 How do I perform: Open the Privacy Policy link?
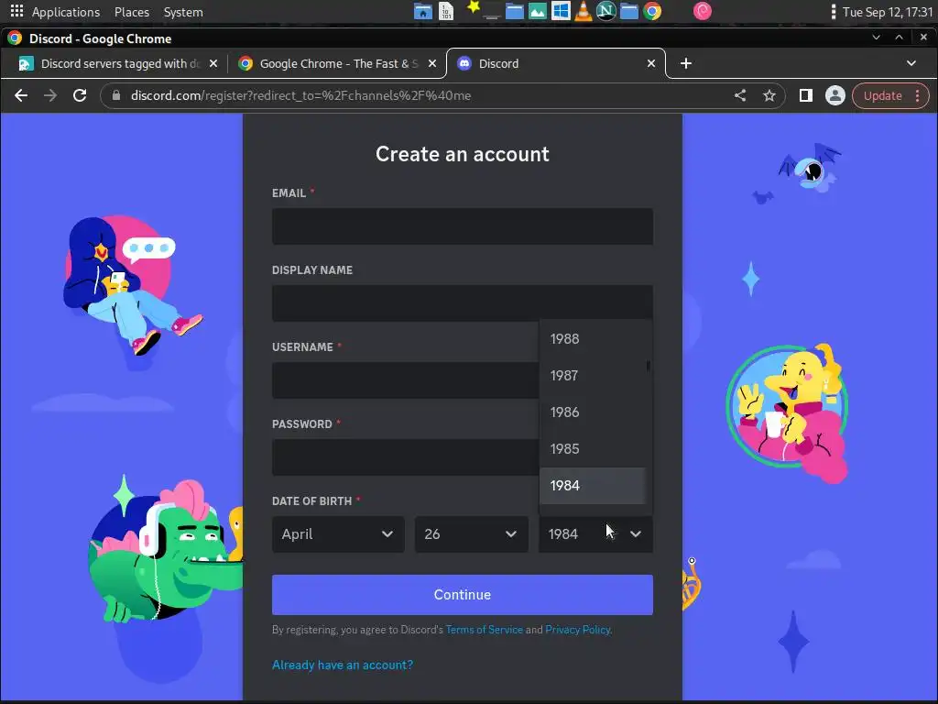(x=577, y=630)
